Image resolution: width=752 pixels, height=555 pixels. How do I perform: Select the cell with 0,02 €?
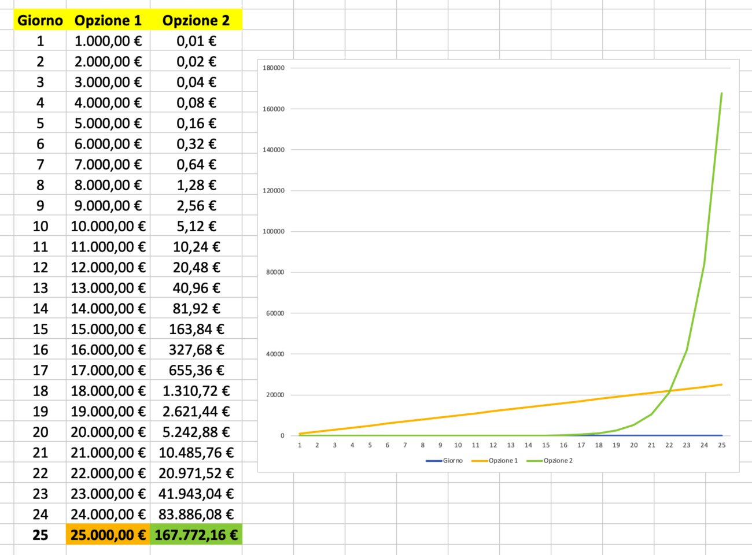tap(196, 61)
